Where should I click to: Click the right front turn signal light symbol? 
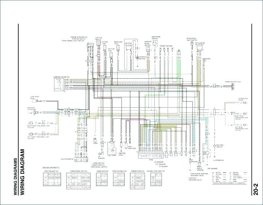31,123
